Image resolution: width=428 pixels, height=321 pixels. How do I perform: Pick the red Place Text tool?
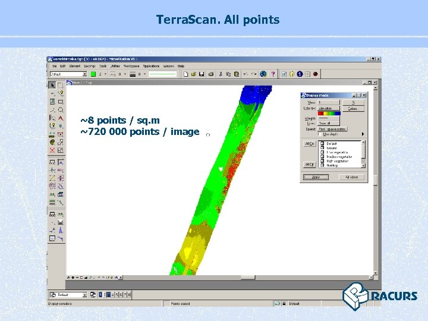click(61, 118)
